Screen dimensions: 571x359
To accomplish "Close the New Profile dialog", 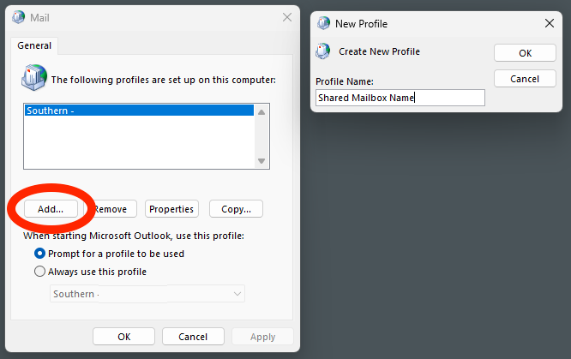I will (x=550, y=23).
